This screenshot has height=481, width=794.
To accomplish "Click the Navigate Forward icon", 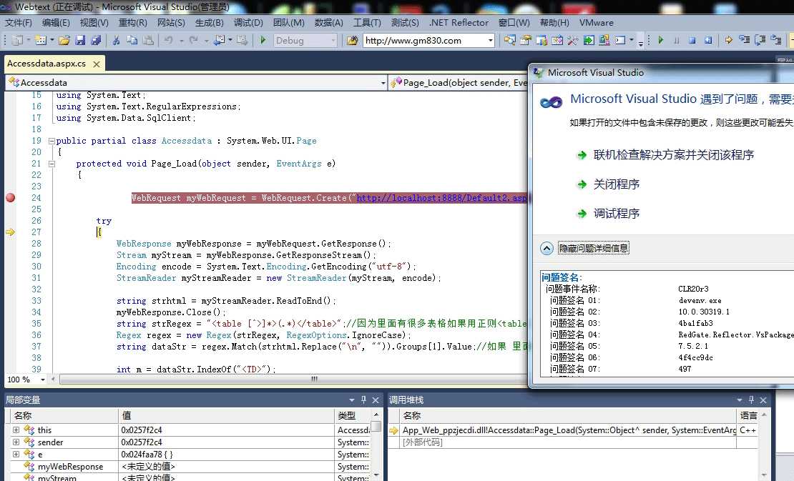I will point(242,41).
